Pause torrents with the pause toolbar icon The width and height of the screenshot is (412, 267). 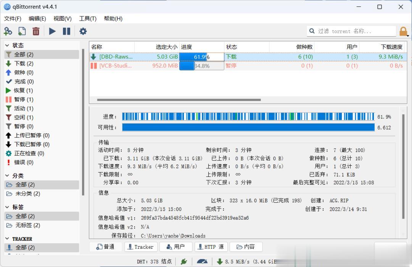tap(66, 32)
